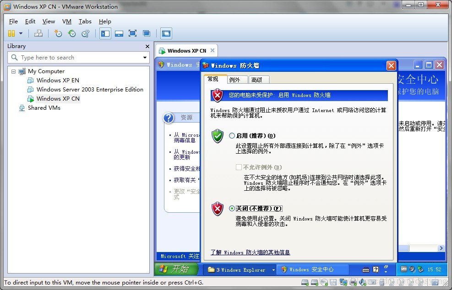
Task: Open the Edit menu
Action: 30,21
